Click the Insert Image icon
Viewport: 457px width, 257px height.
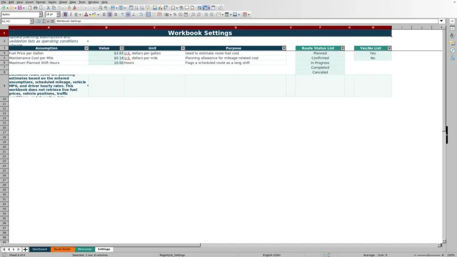[155, 8]
